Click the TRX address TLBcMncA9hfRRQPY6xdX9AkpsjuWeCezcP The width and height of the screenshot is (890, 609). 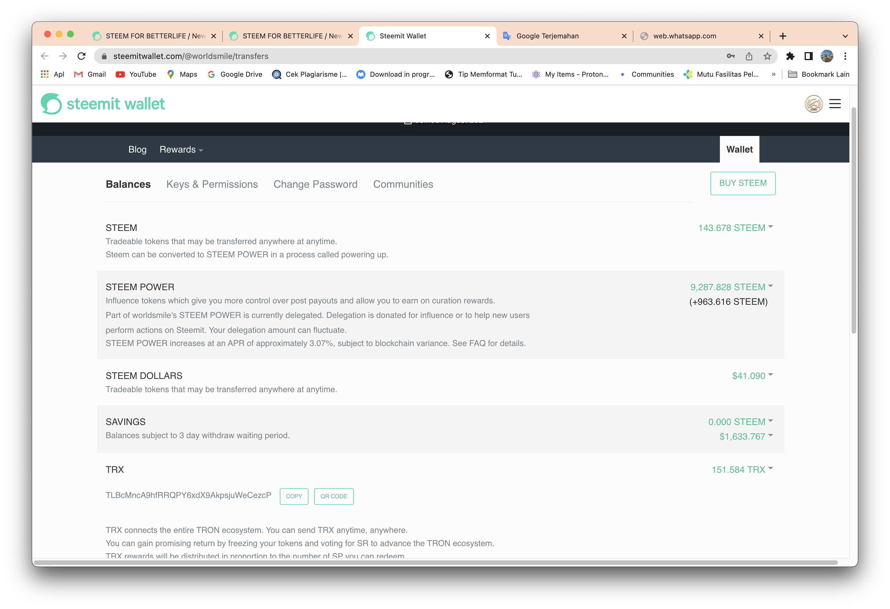(x=188, y=495)
